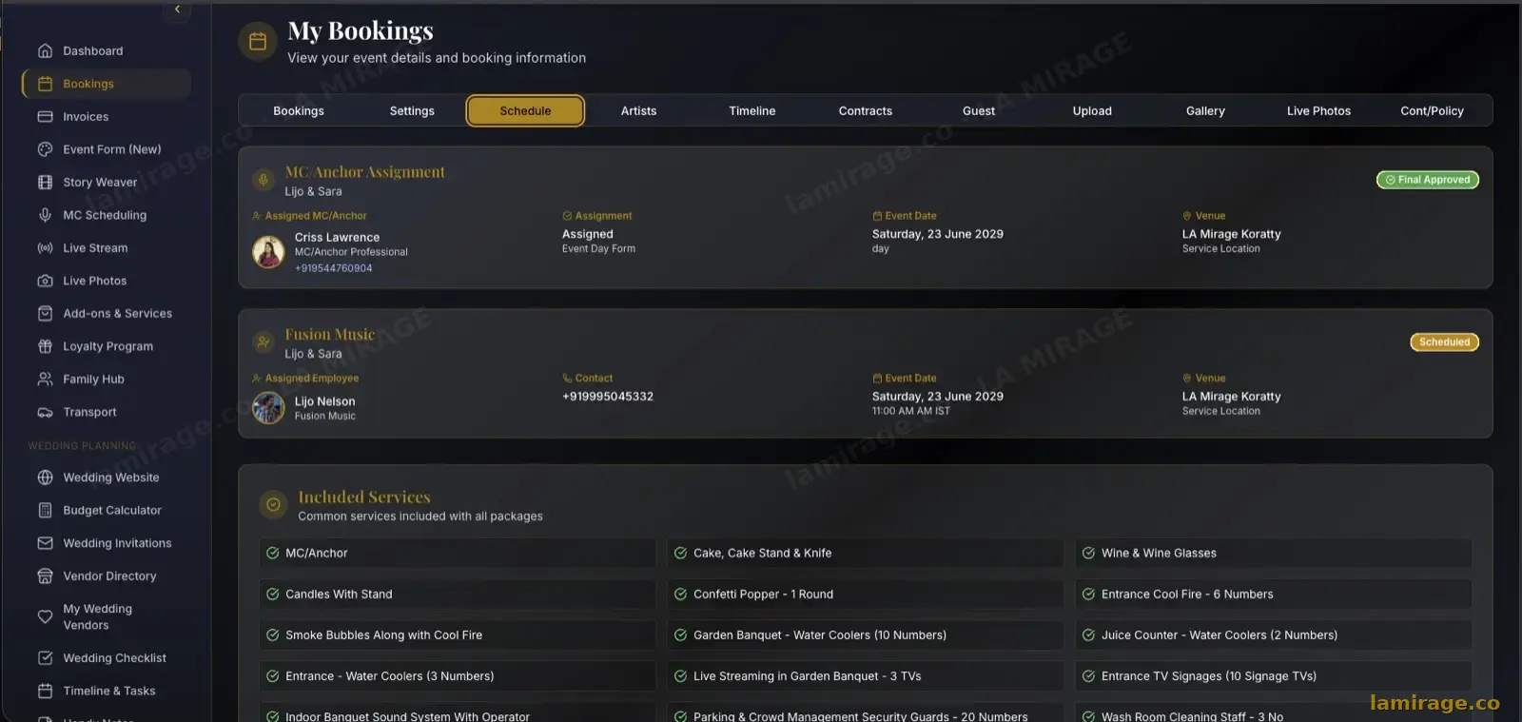Go to the Gallery tab

pyautogui.click(x=1205, y=111)
